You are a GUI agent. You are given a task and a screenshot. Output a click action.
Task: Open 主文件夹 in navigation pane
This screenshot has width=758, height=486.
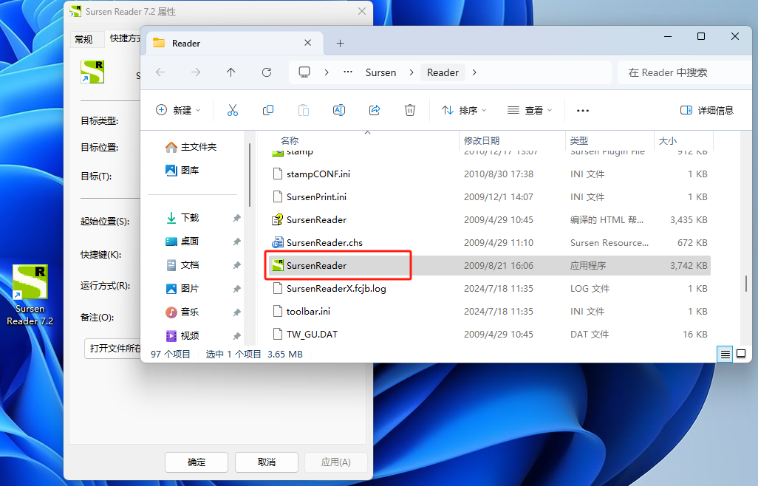pos(191,147)
